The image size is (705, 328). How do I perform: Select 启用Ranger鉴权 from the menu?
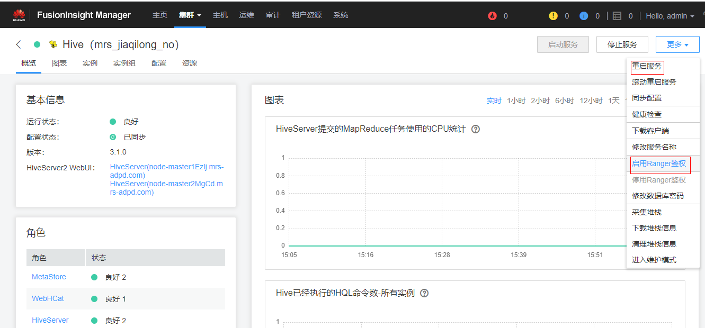coord(659,163)
